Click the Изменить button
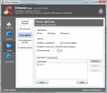Image resolution: width=107 pixels, height=93 pixels. [96, 66]
